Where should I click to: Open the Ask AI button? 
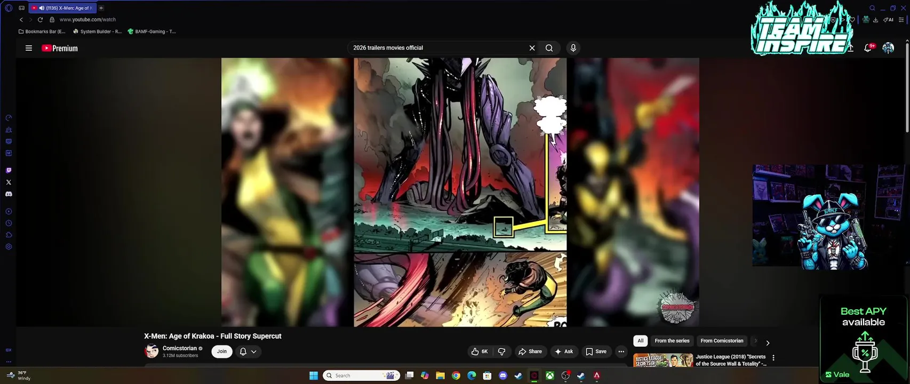(564, 351)
